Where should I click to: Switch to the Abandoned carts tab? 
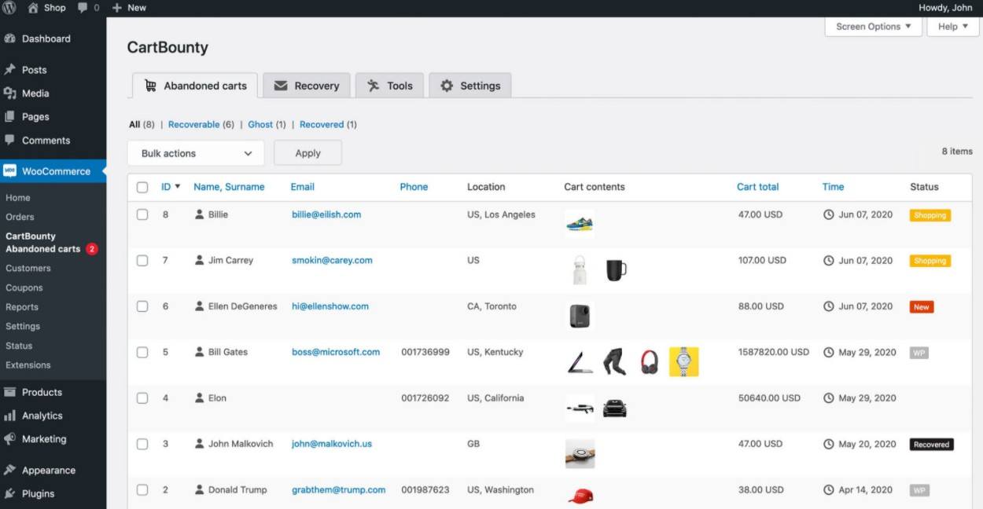[x=195, y=86]
